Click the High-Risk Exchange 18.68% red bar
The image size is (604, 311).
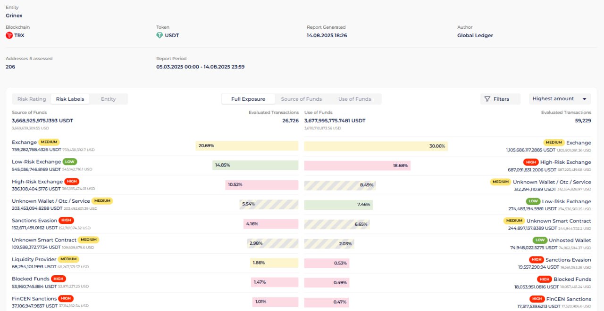coord(357,166)
